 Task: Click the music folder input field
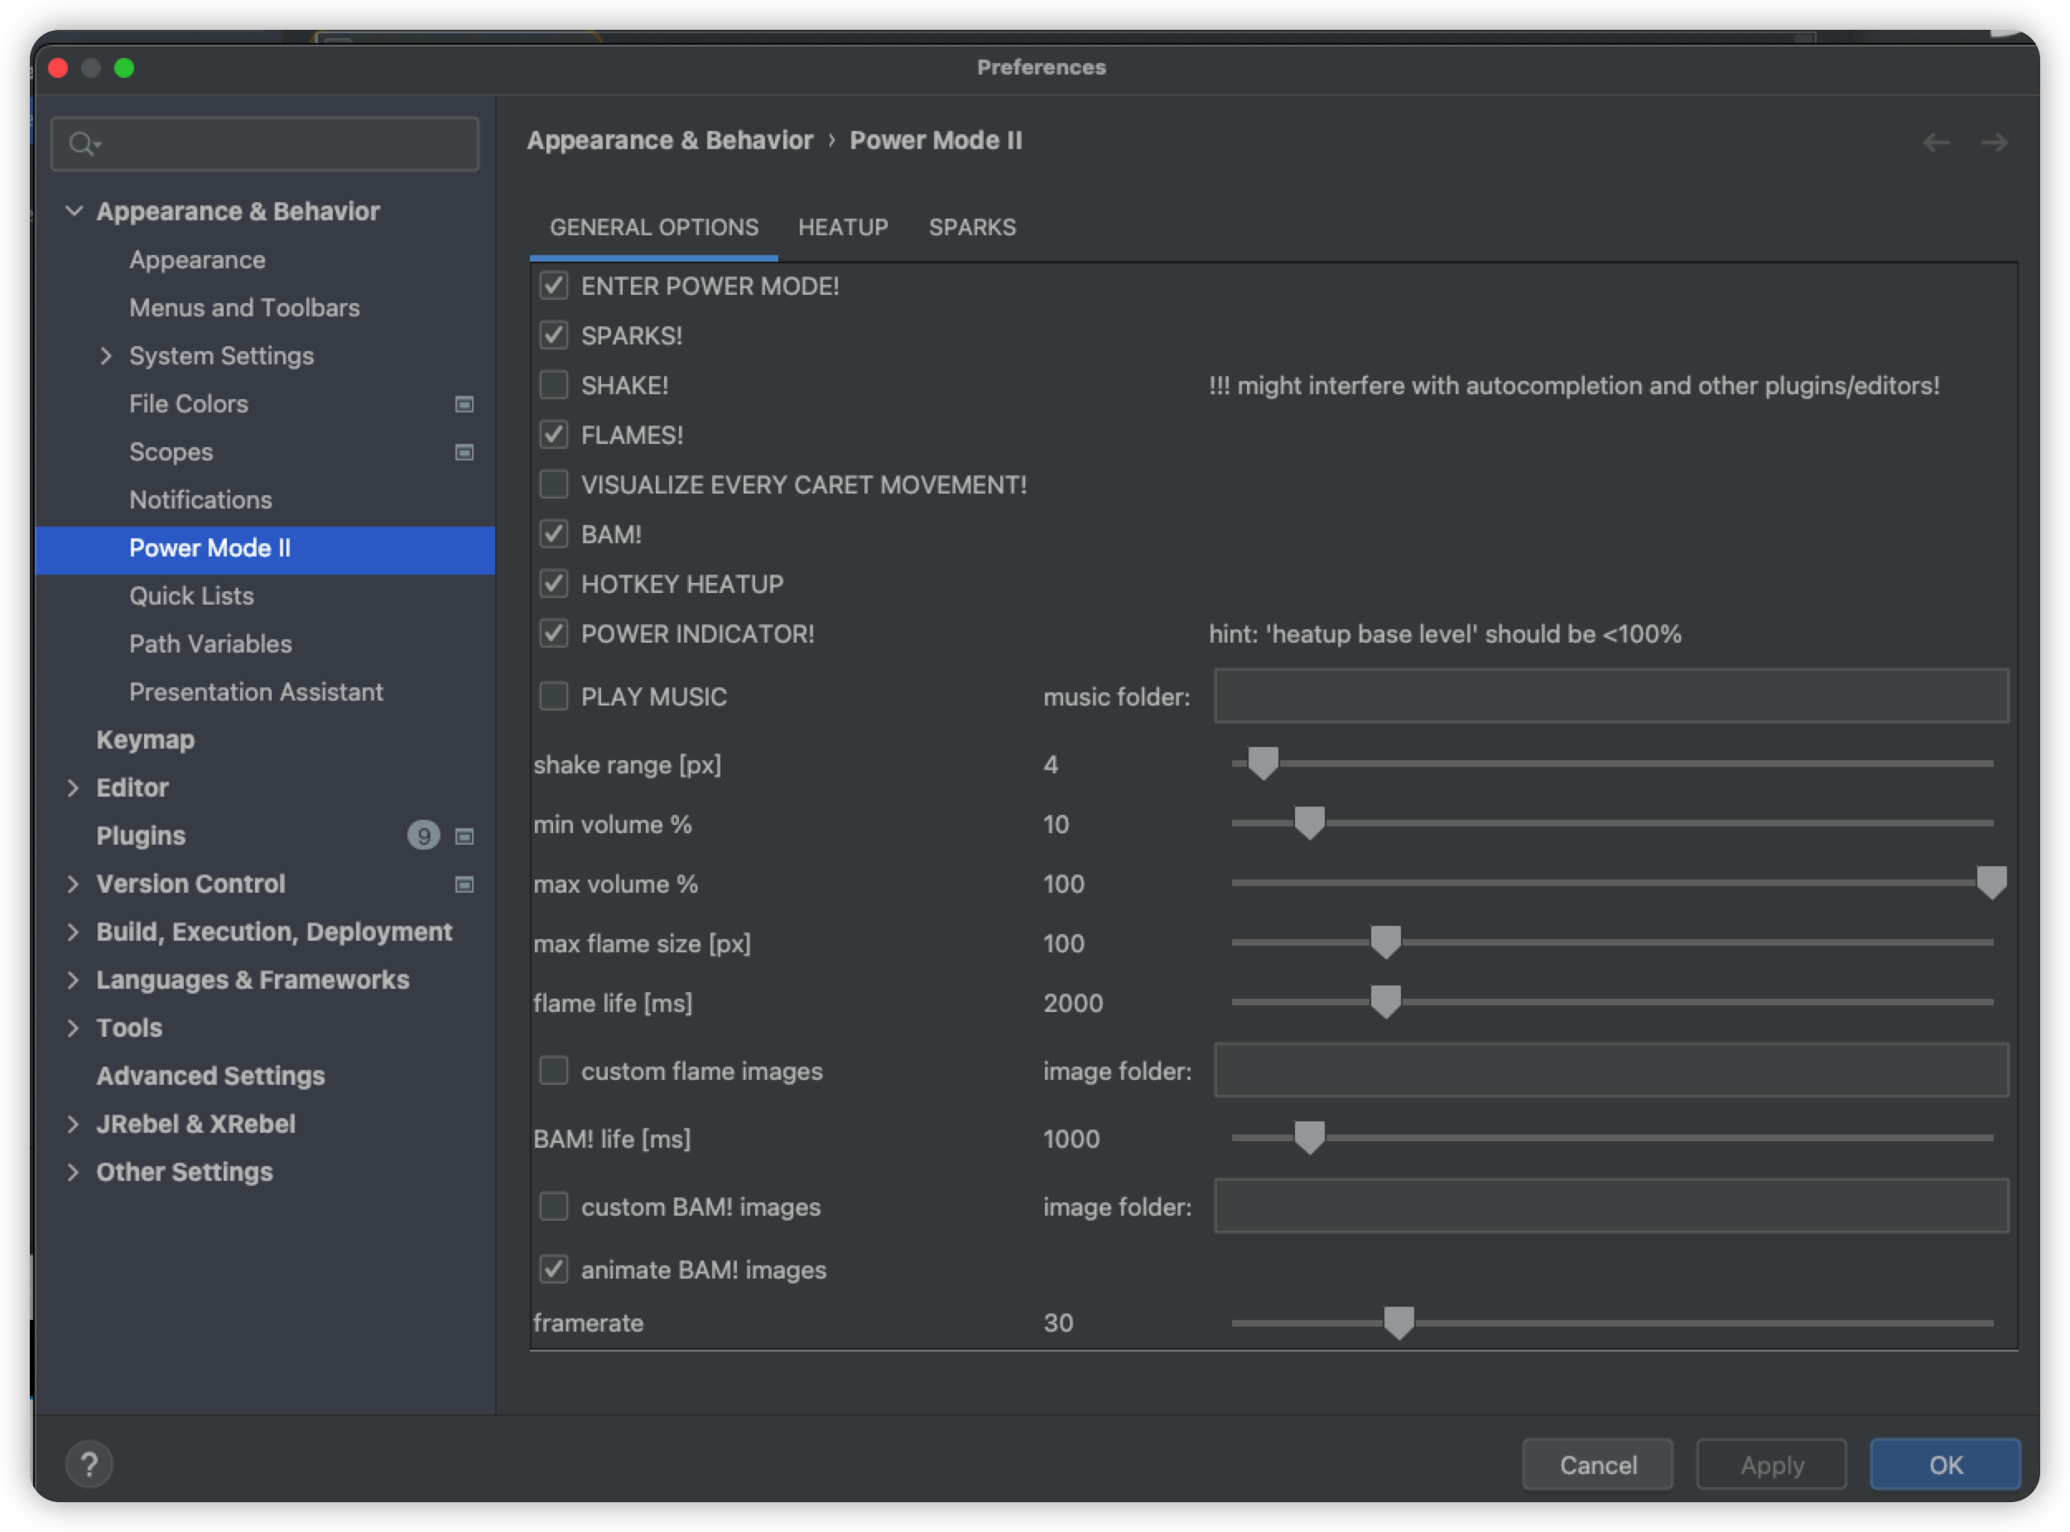tap(1611, 696)
